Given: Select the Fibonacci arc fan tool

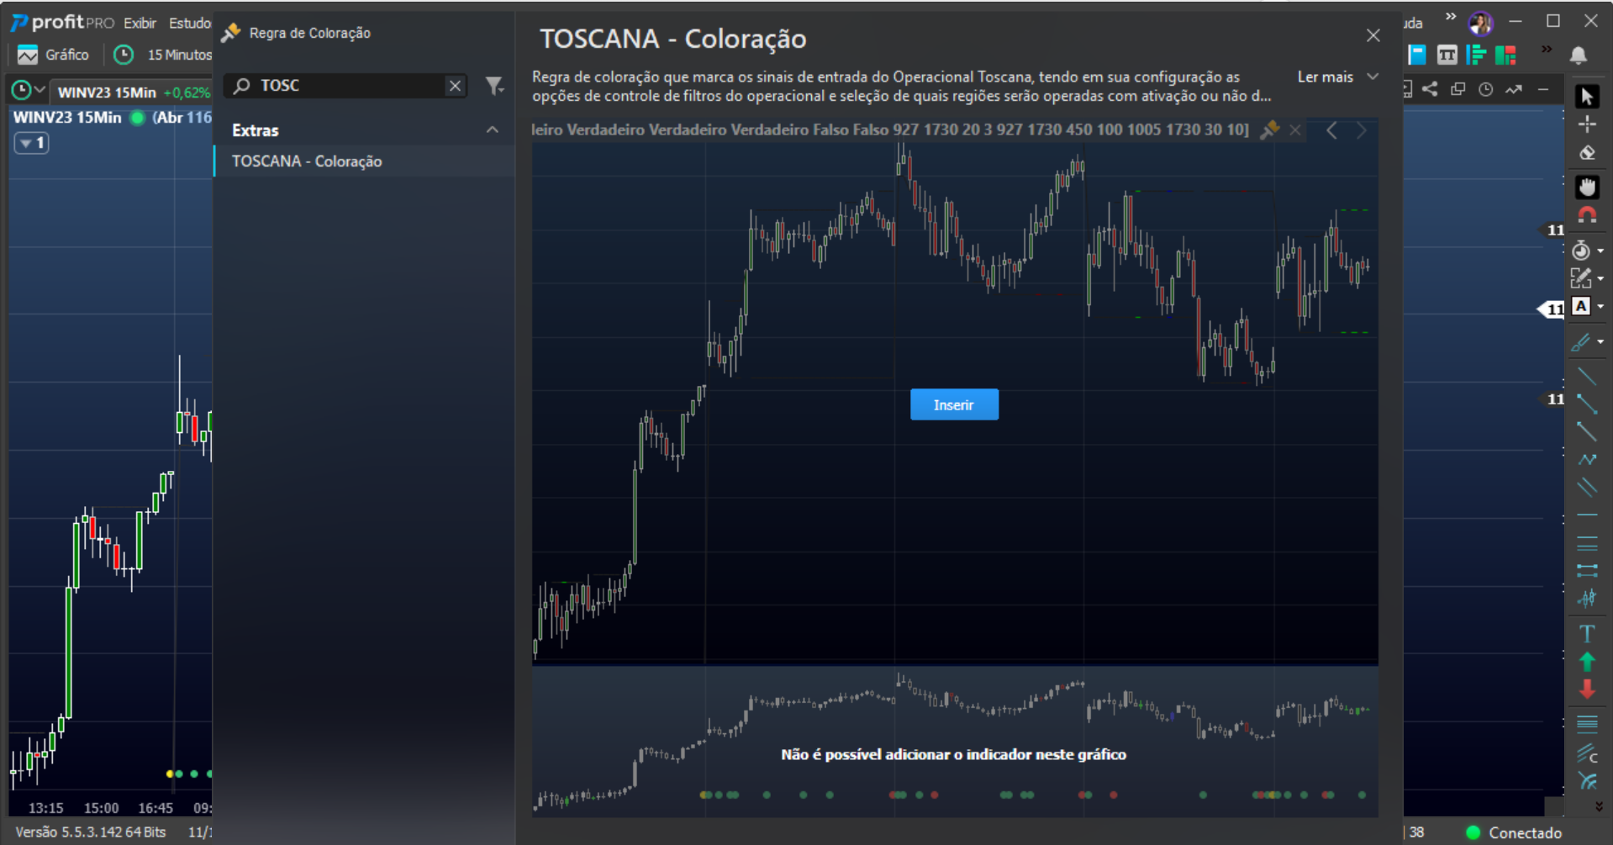Looking at the screenshot, I should [1586, 781].
